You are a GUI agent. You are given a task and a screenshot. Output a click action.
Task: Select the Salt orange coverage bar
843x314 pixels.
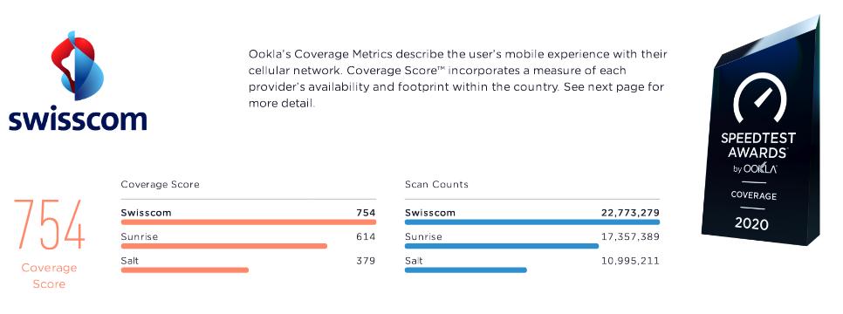tap(184, 270)
